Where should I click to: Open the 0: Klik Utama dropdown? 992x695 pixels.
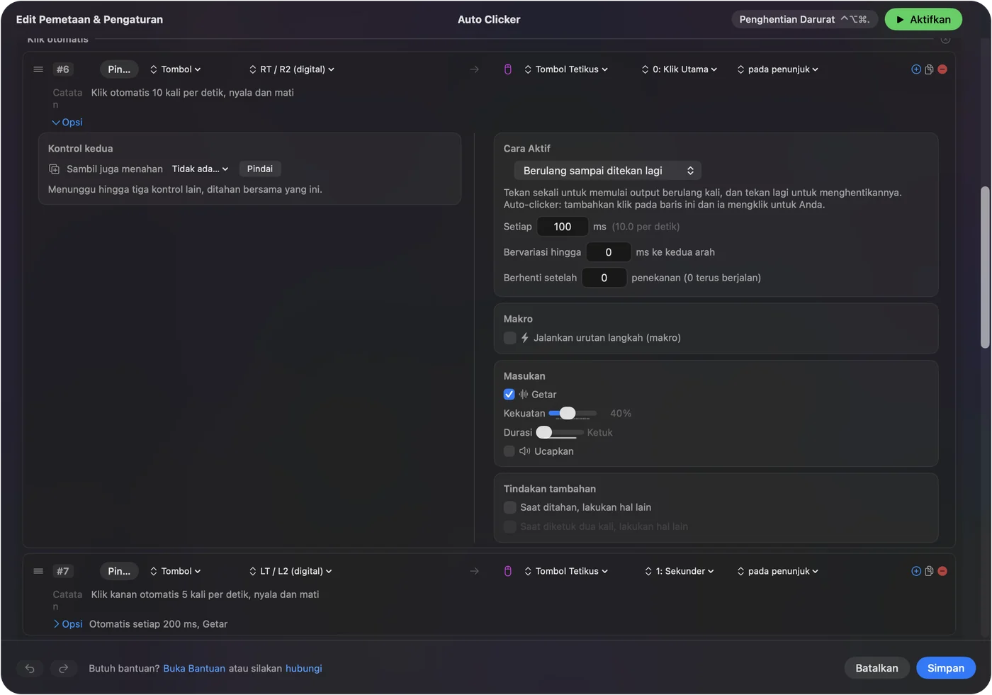[x=680, y=69]
